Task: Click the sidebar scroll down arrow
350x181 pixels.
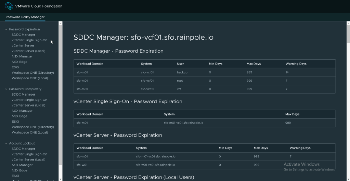Action: pyautogui.click(x=61, y=179)
